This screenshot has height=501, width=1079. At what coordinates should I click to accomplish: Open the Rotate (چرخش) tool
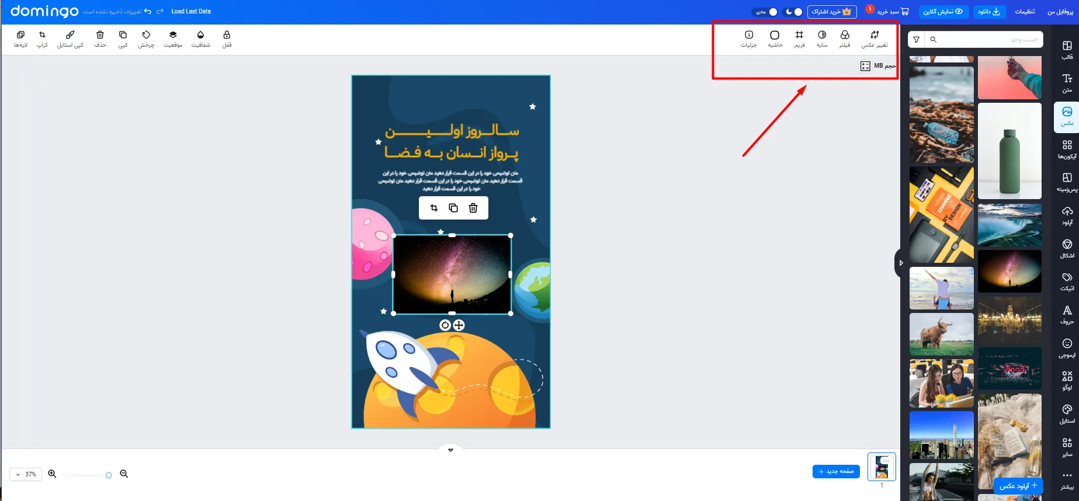pos(146,39)
